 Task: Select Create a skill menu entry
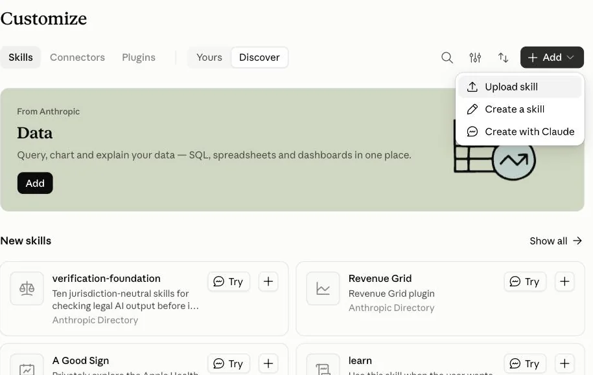[x=520, y=109]
